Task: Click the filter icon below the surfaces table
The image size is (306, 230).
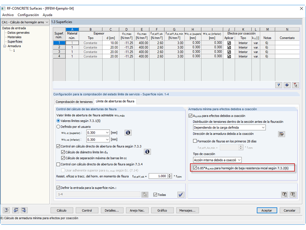Action: (x=279, y=85)
